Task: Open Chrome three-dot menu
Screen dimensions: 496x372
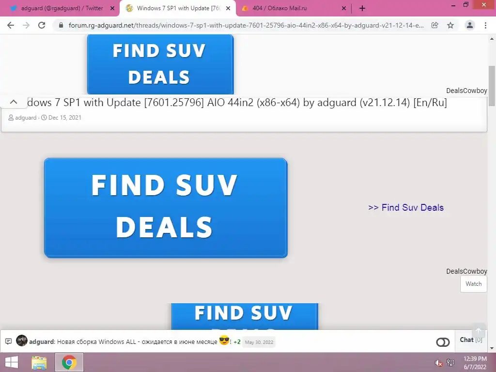Action: click(485, 25)
